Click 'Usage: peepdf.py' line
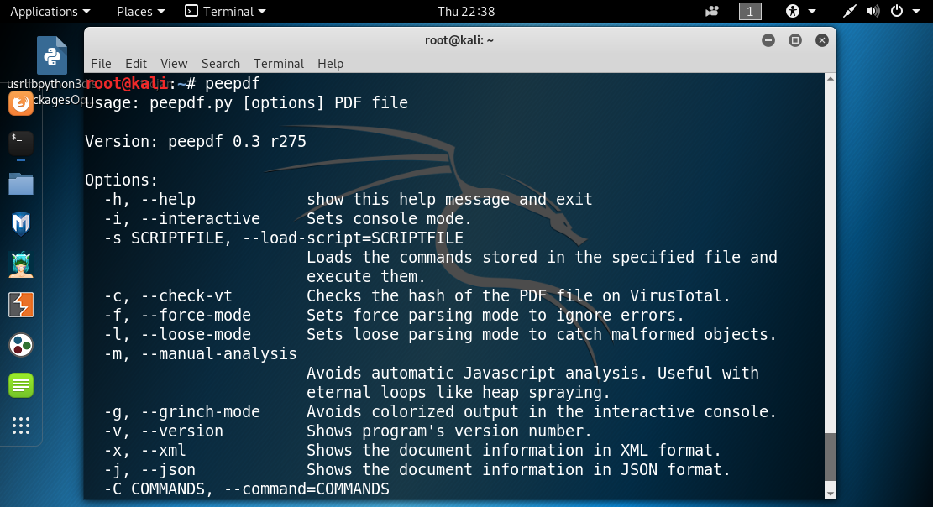 coord(246,103)
